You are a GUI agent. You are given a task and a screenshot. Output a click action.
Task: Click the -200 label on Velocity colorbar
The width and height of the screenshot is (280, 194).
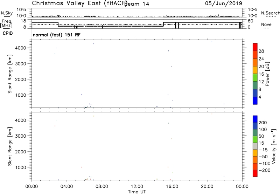coord(264,170)
